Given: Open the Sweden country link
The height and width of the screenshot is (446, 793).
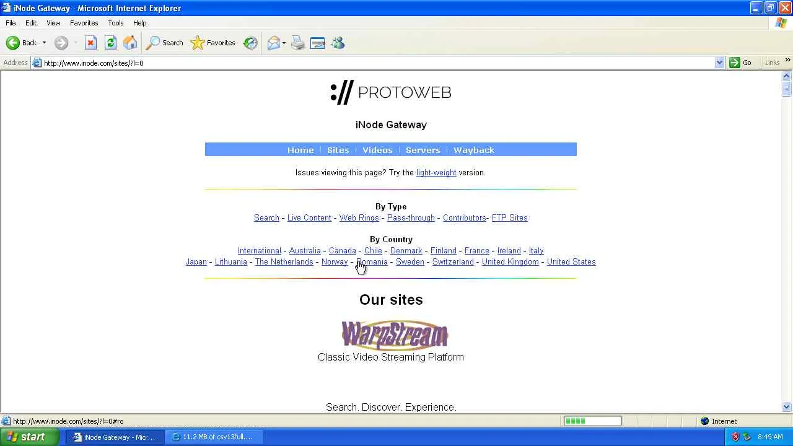Looking at the screenshot, I should click(410, 262).
